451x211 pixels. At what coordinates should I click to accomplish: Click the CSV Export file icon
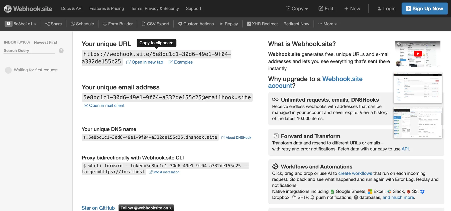coord(144,24)
